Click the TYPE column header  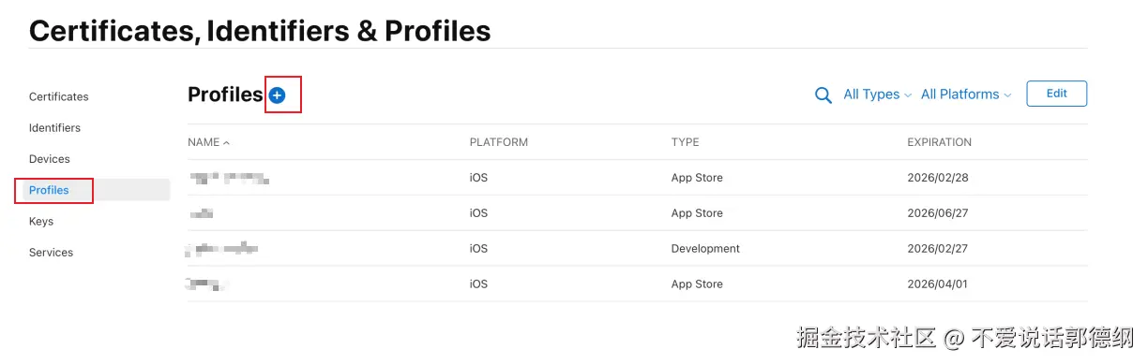(686, 142)
